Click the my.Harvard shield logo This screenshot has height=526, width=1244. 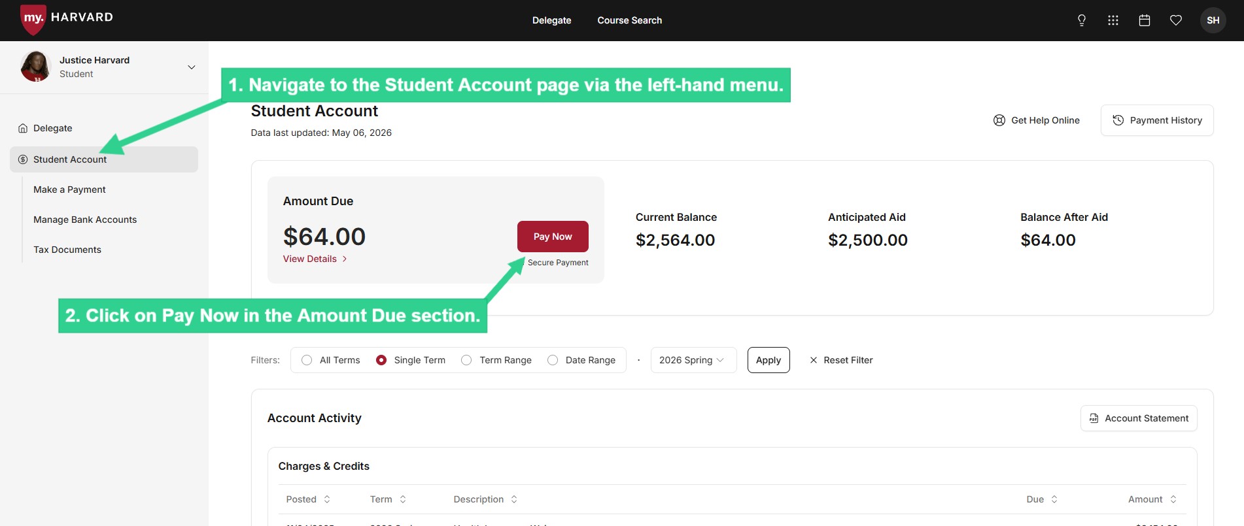(33, 19)
